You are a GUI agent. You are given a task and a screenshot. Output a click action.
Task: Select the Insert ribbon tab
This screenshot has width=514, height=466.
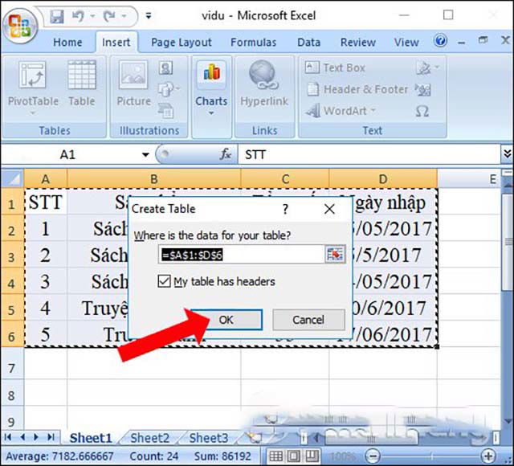click(x=116, y=43)
